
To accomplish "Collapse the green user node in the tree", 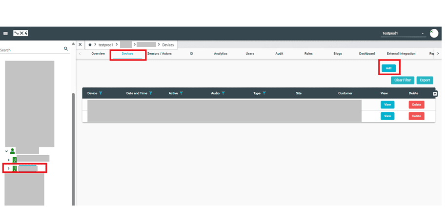I will click(6, 151).
